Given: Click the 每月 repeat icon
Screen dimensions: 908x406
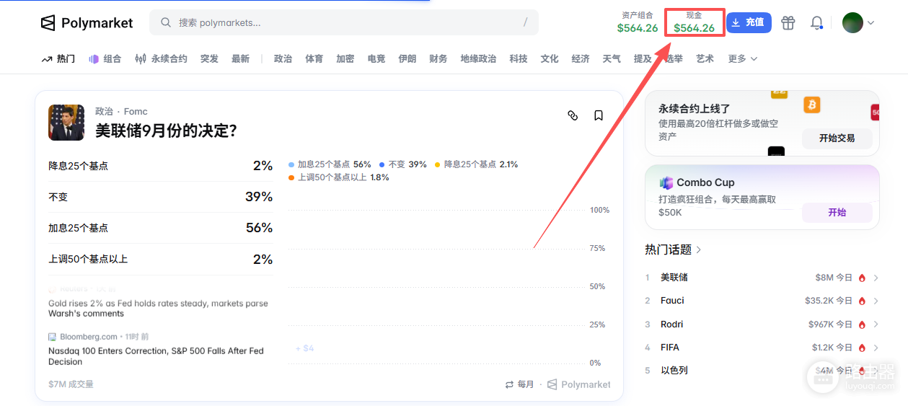Looking at the screenshot, I should click(x=509, y=384).
